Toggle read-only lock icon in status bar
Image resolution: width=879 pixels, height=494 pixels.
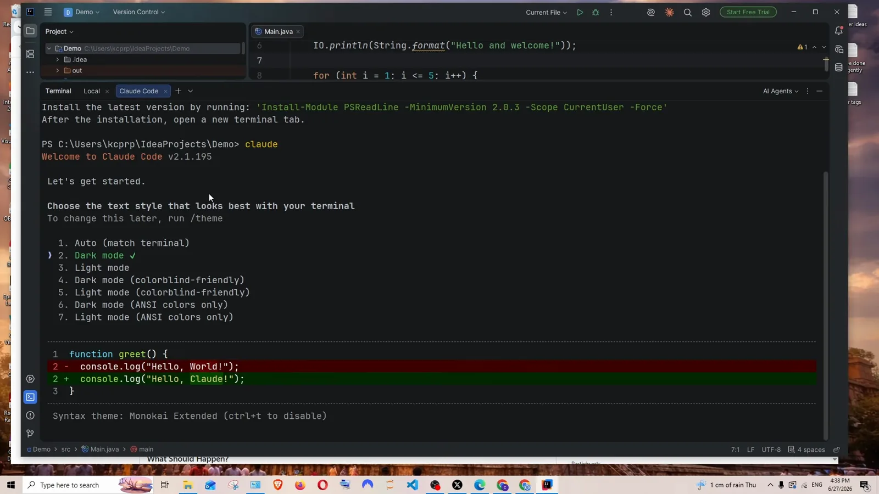click(837, 450)
